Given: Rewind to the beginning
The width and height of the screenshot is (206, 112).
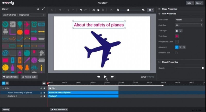Looking at the screenshot, I should coord(98,77).
